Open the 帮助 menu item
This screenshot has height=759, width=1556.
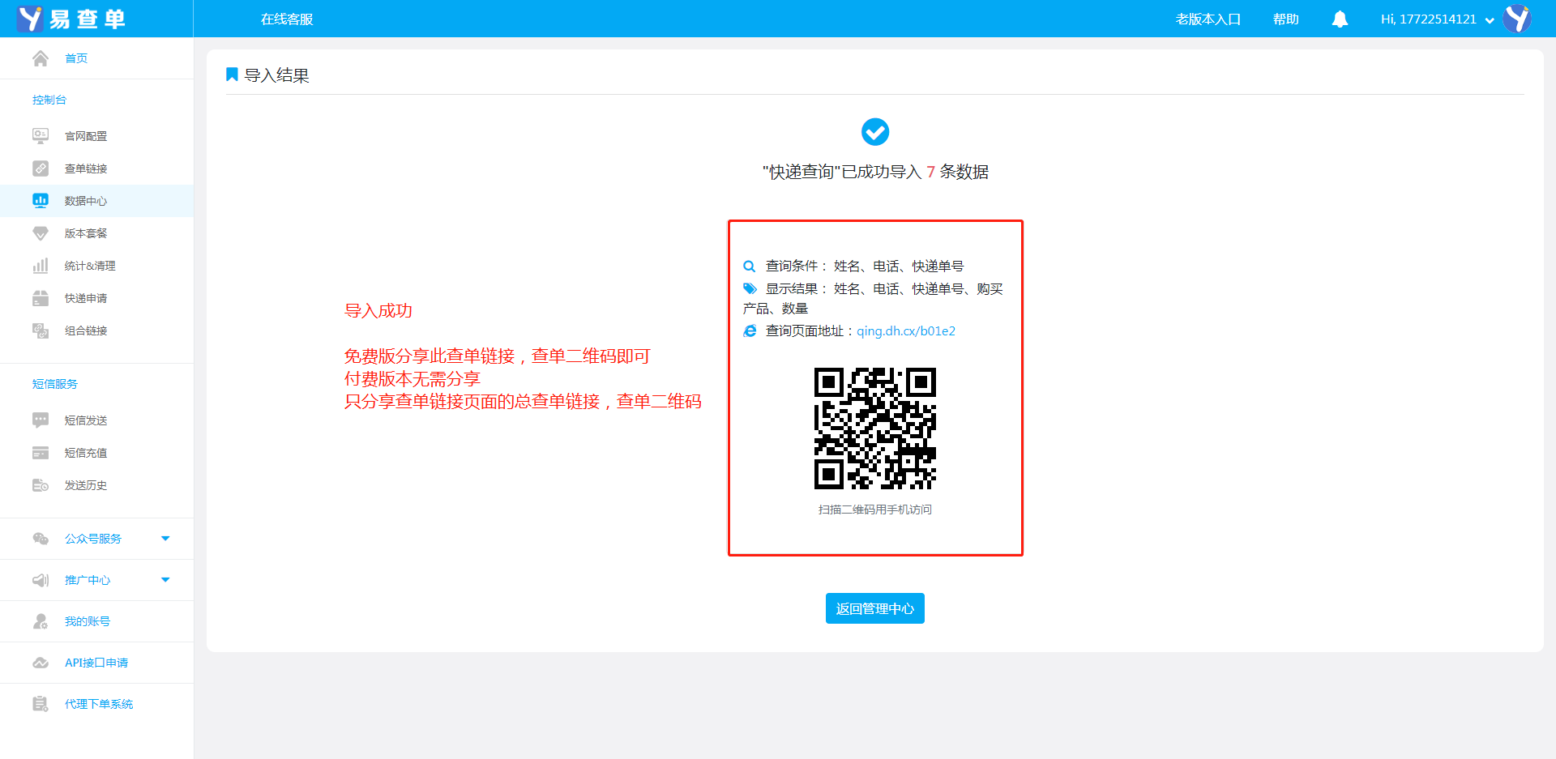click(1285, 19)
